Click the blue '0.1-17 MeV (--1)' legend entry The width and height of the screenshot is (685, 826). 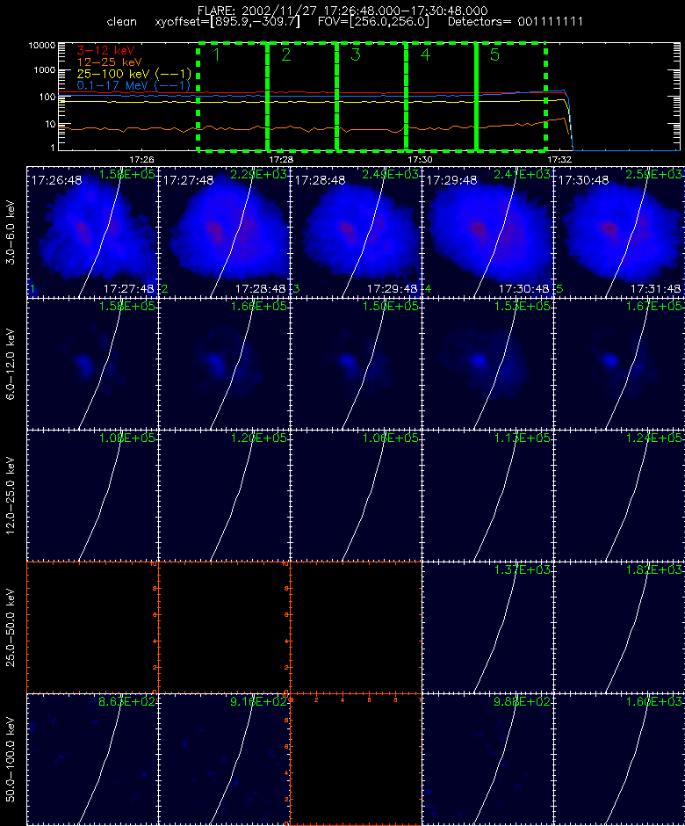pyautogui.click(x=133, y=85)
